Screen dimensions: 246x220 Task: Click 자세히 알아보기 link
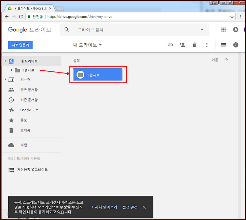[104, 207]
